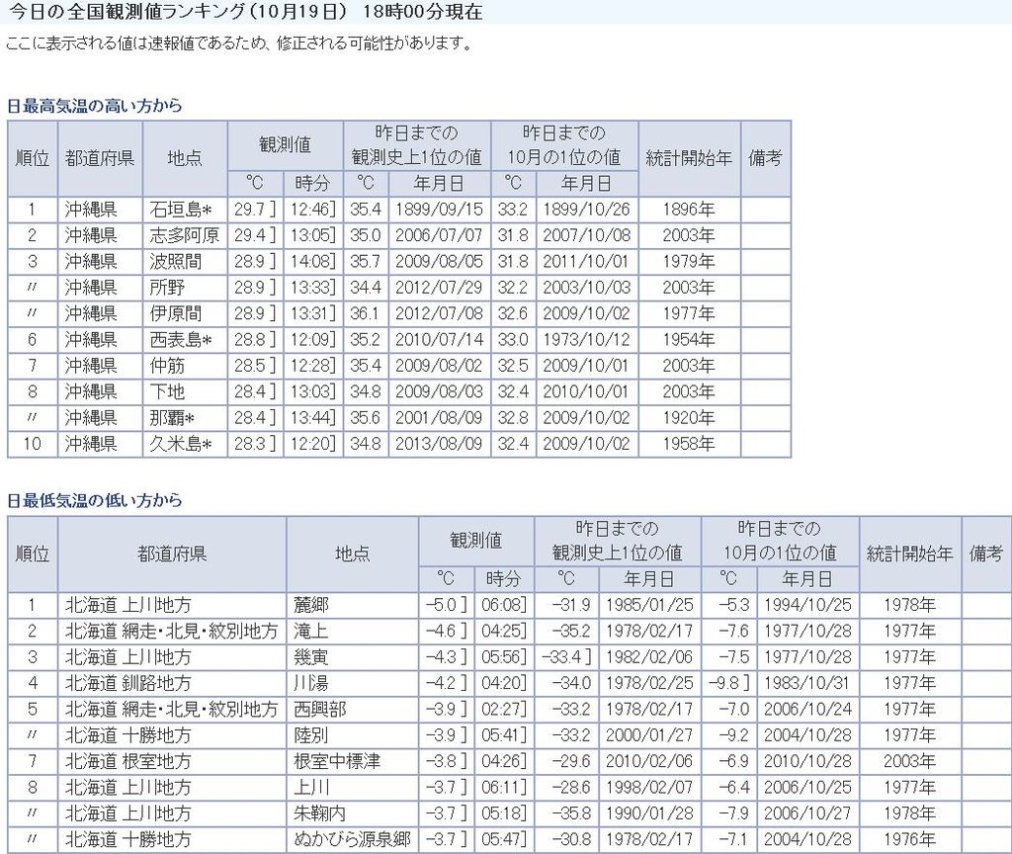The width and height of the screenshot is (1012, 854).
Task: Select the 志多阿原 station in the high temperature table
Action: tap(185, 235)
